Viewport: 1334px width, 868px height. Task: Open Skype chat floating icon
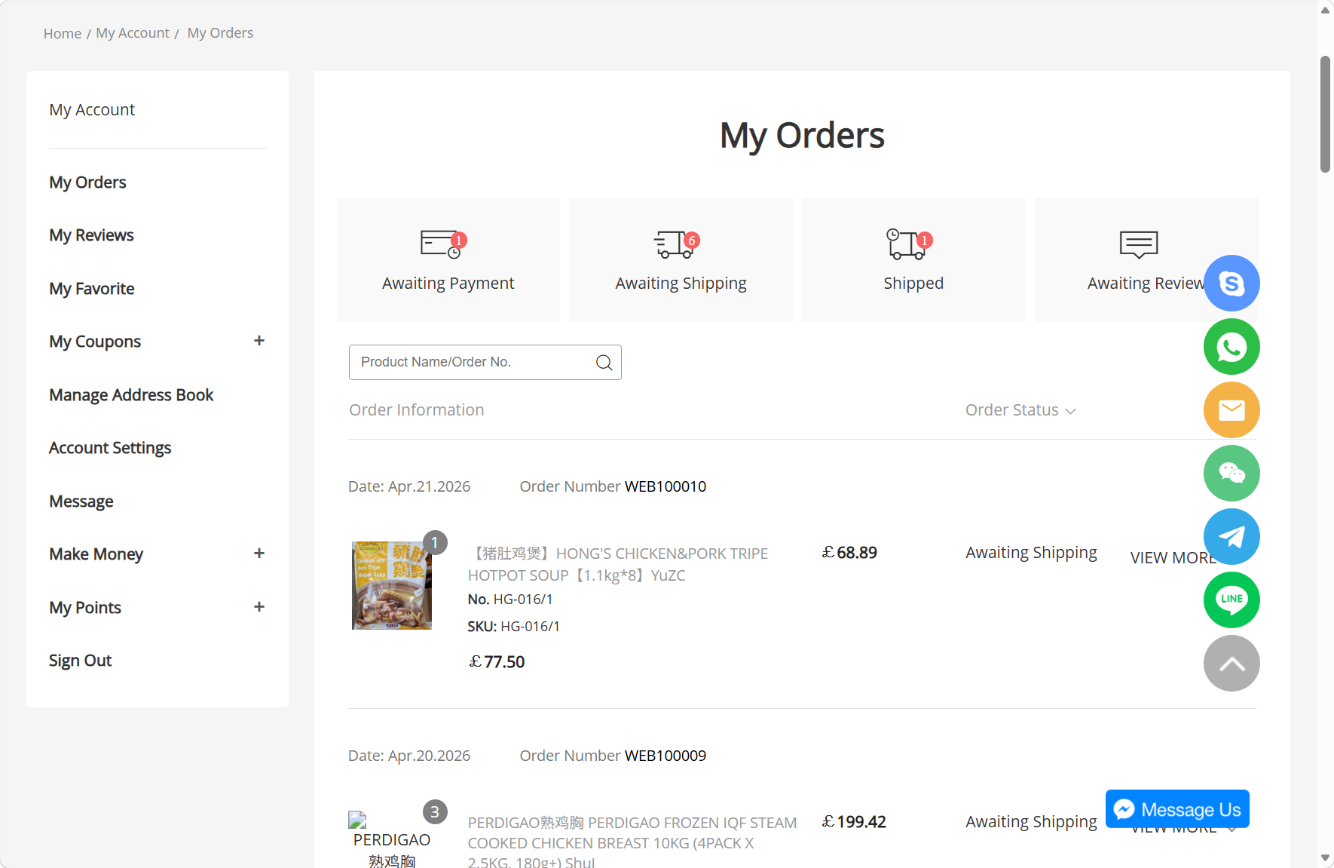pyautogui.click(x=1232, y=284)
